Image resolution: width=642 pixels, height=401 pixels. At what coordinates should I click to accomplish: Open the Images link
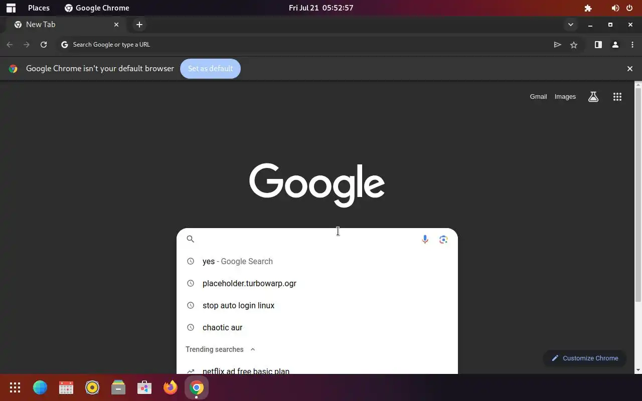[x=565, y=97]
